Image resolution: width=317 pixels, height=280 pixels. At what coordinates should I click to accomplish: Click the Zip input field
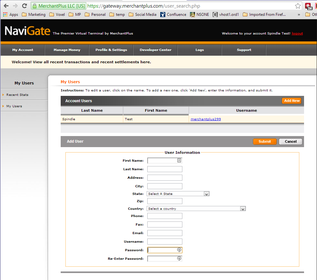pos(165,201)
